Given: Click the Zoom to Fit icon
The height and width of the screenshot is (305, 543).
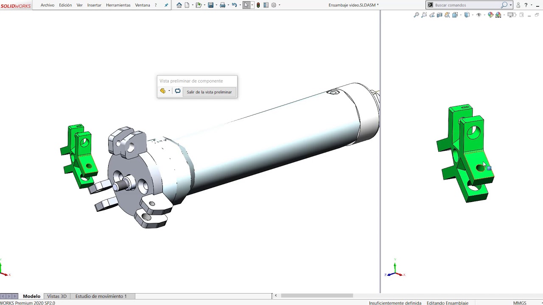Looking at the screenshot, I should (x=416, y=15).
